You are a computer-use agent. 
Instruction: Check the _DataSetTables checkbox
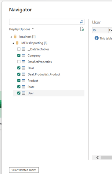[19, 49]
